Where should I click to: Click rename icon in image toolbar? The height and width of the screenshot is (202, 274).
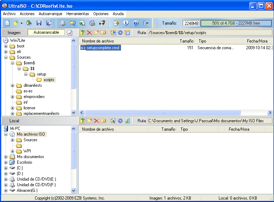103,33
